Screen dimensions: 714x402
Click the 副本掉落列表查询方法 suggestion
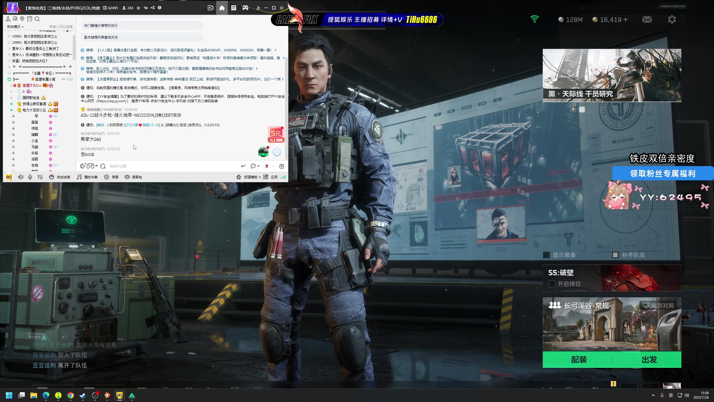pyautogui.click(x=142, y=37)
